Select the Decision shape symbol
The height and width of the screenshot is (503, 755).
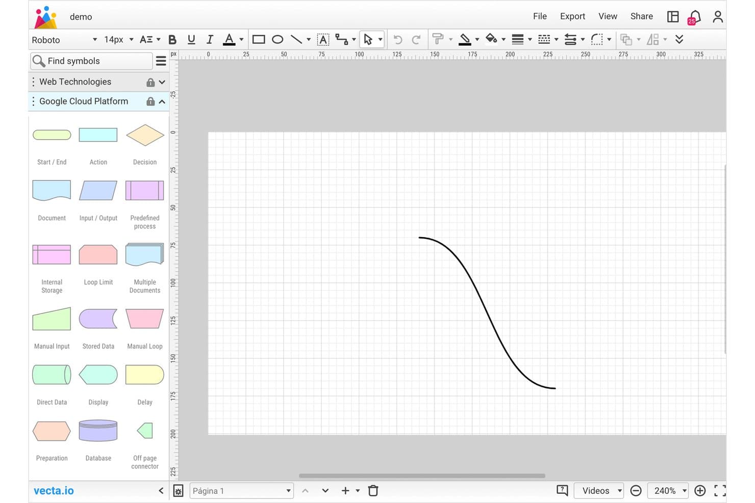(145, 135)
